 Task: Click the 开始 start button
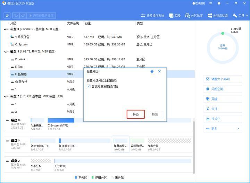pos(136,114)
